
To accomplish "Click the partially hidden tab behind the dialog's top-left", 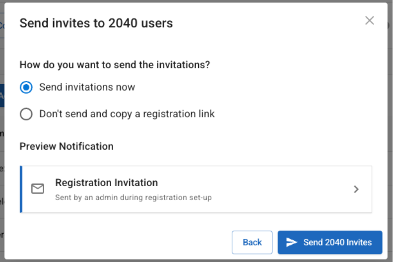I will tap(1, 26).
